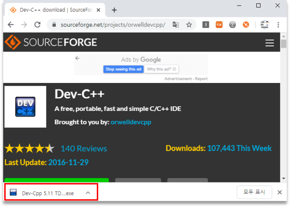The width and height of the screenshot is (290, 207).
Task: Open the Chrome profile avatar
Action: [x=265, y=25]
